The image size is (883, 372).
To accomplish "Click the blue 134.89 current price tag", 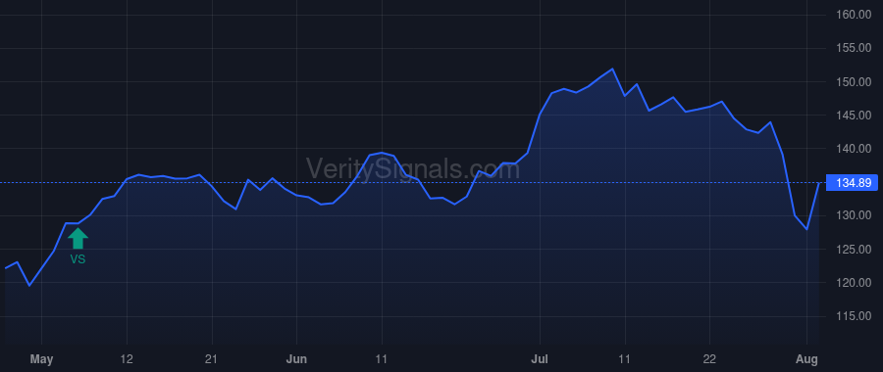I will pos(852,183).
